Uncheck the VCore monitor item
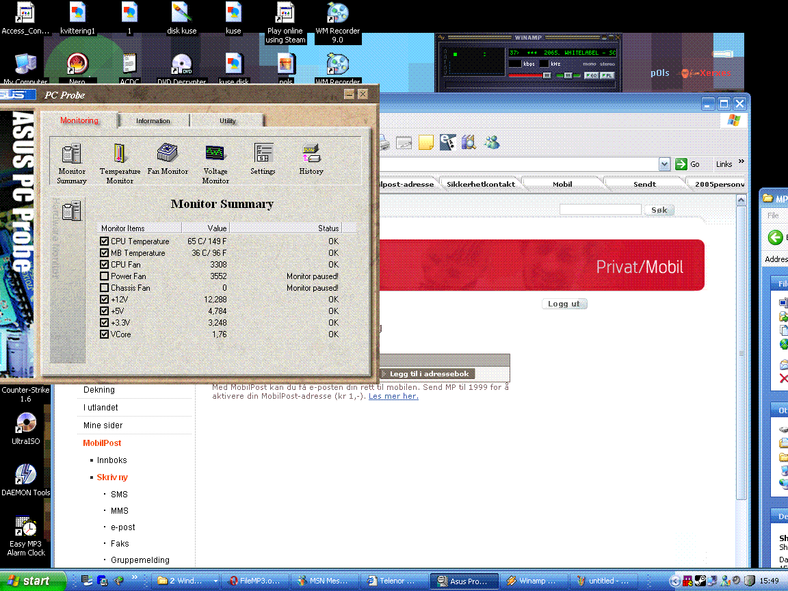 pyautogui.click(x=104, y=334)
